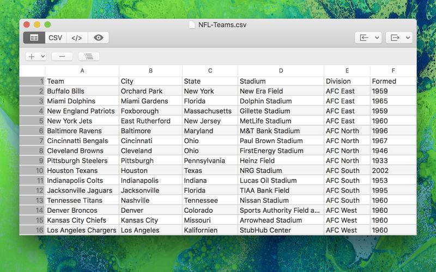The width and height of the screenshot is (436, 272).
Task: Click the 1933 formed year cell
Action: tap(393, 160)
